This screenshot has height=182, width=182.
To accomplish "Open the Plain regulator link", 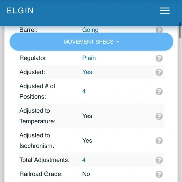I will click(89, 58).
